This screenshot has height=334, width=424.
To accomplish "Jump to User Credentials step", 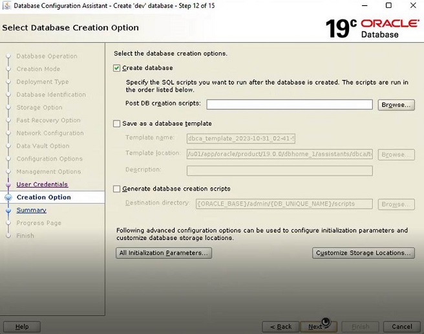I will 42,184.
